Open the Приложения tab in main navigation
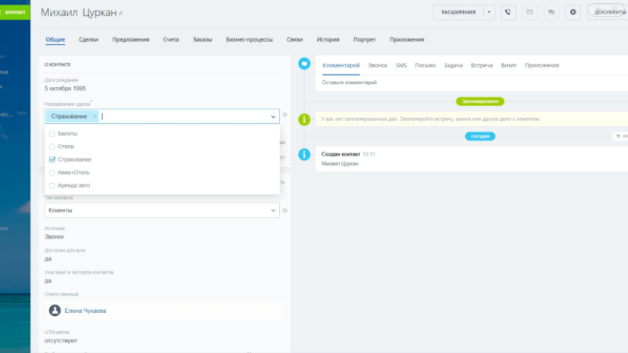This screenshot has width=628, height=353. (407, 39)
